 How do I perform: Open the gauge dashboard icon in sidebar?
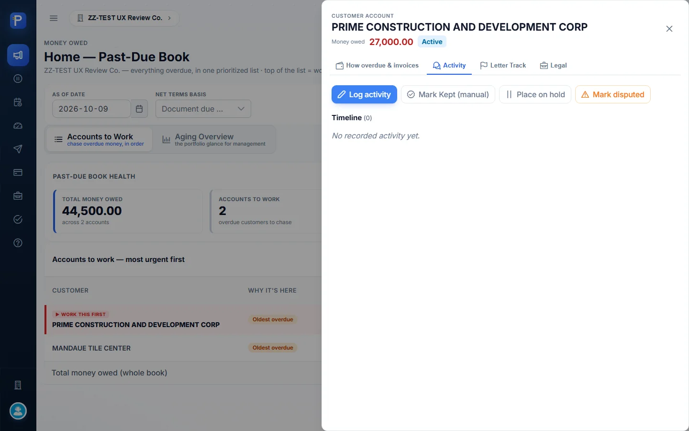tap(18, 125)
